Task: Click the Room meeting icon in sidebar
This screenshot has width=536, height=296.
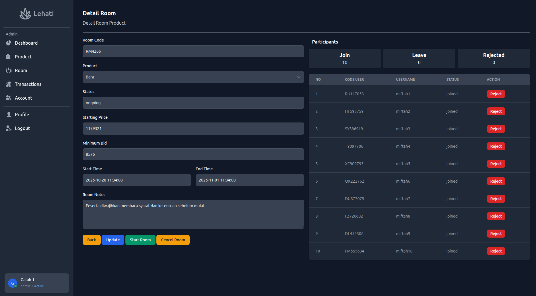Action: click(x=9, y=70)
